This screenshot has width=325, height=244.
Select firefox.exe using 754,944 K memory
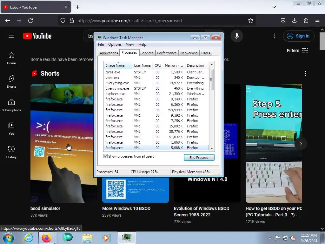pyautogui.click(x=156, y=110)
